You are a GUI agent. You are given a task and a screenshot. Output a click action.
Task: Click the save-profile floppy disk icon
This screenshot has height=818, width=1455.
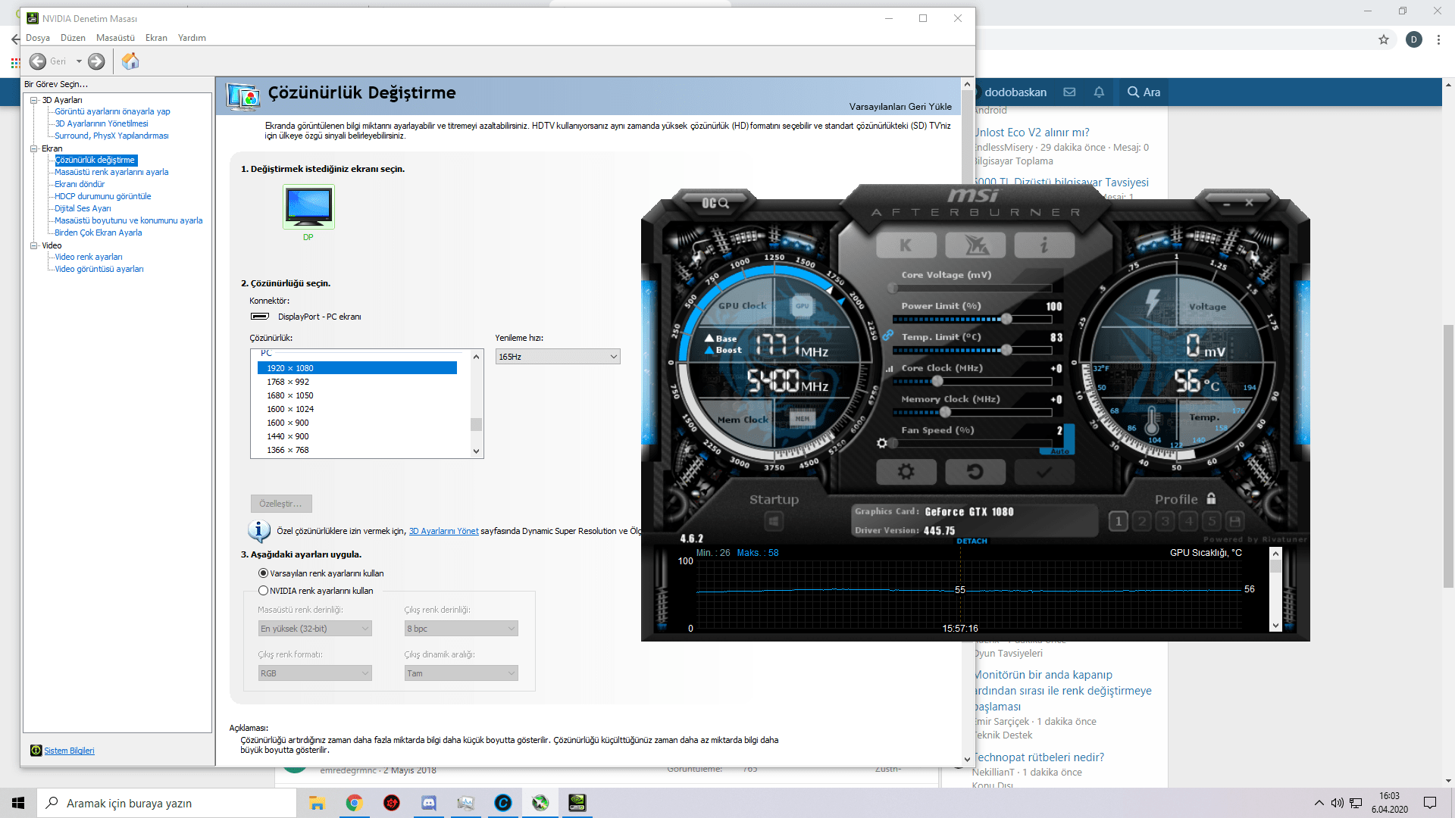click(x=1234, y=521)
